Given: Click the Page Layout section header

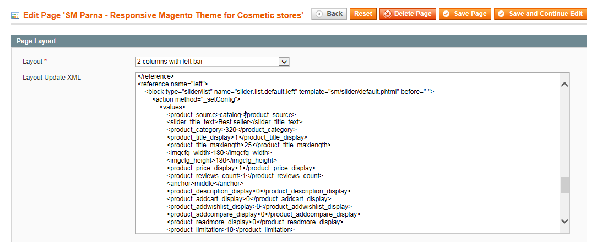Looking at the screenshot, I should point(299,41).
